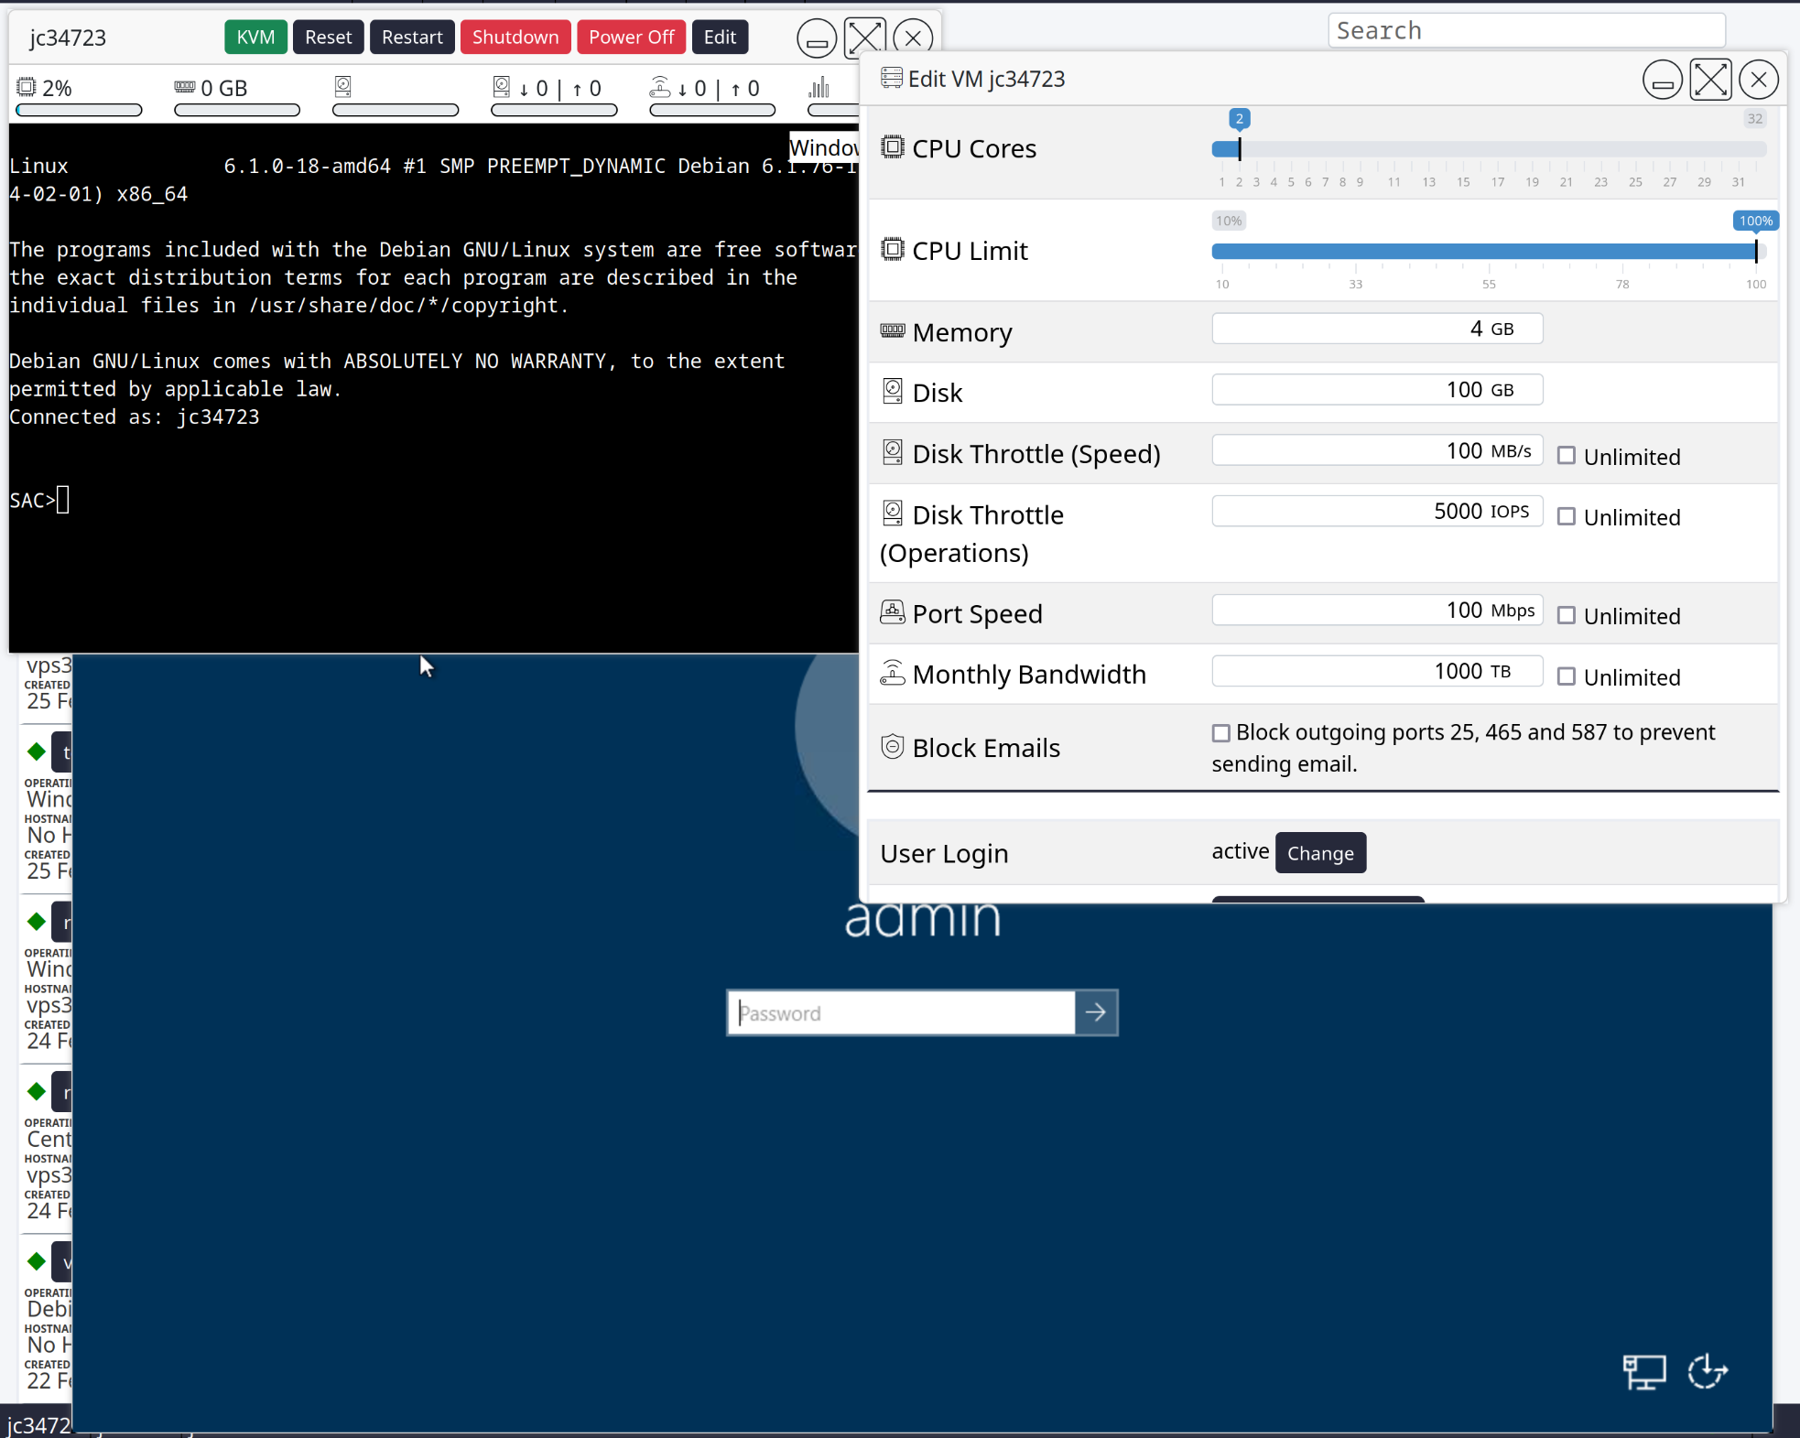Image resolution: width=1800 pixels, height=1438 pixels.
Task: Click the bar chart graph icon in stats bar
Action: pyautogui.click(x=819, y=87)
